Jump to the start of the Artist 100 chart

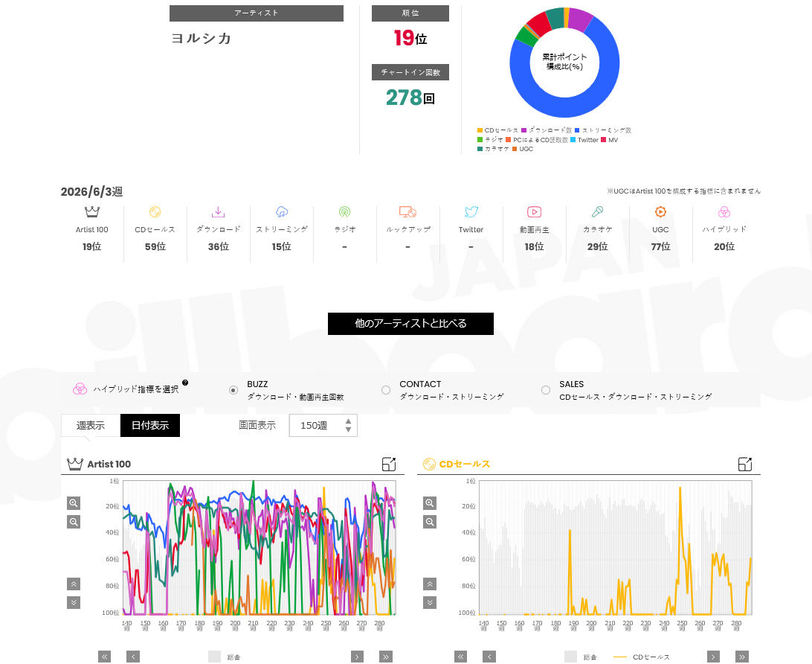[105, 657]
